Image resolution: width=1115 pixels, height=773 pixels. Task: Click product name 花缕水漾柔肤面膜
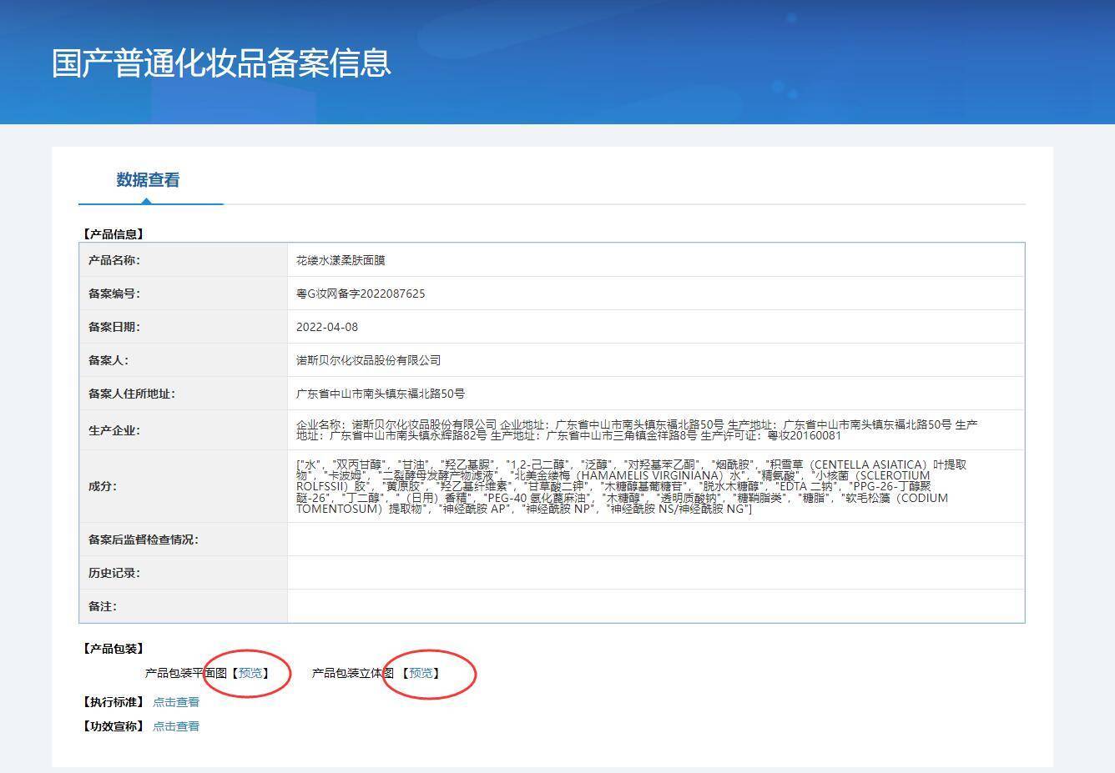click(x=341, y=260)
